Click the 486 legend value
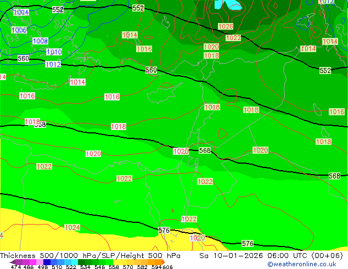 coord(29,267)
